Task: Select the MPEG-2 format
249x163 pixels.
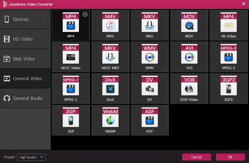Action: (229, 57)
